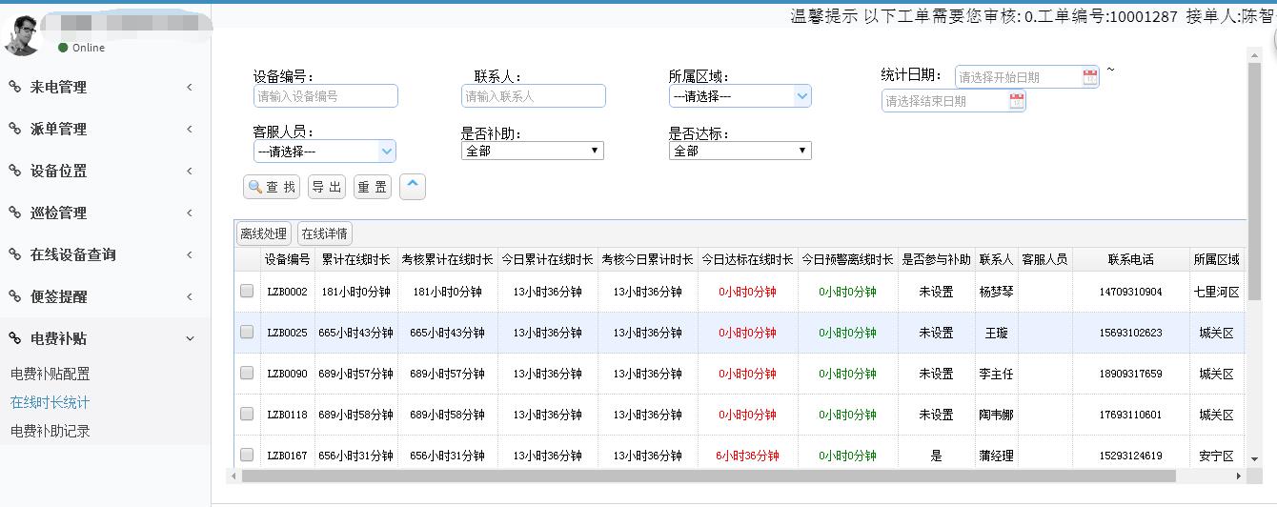The height and width of the screenshot is (507, 1277).
Task: Click the user avatar picture
Action: click(x=22, y=35)
